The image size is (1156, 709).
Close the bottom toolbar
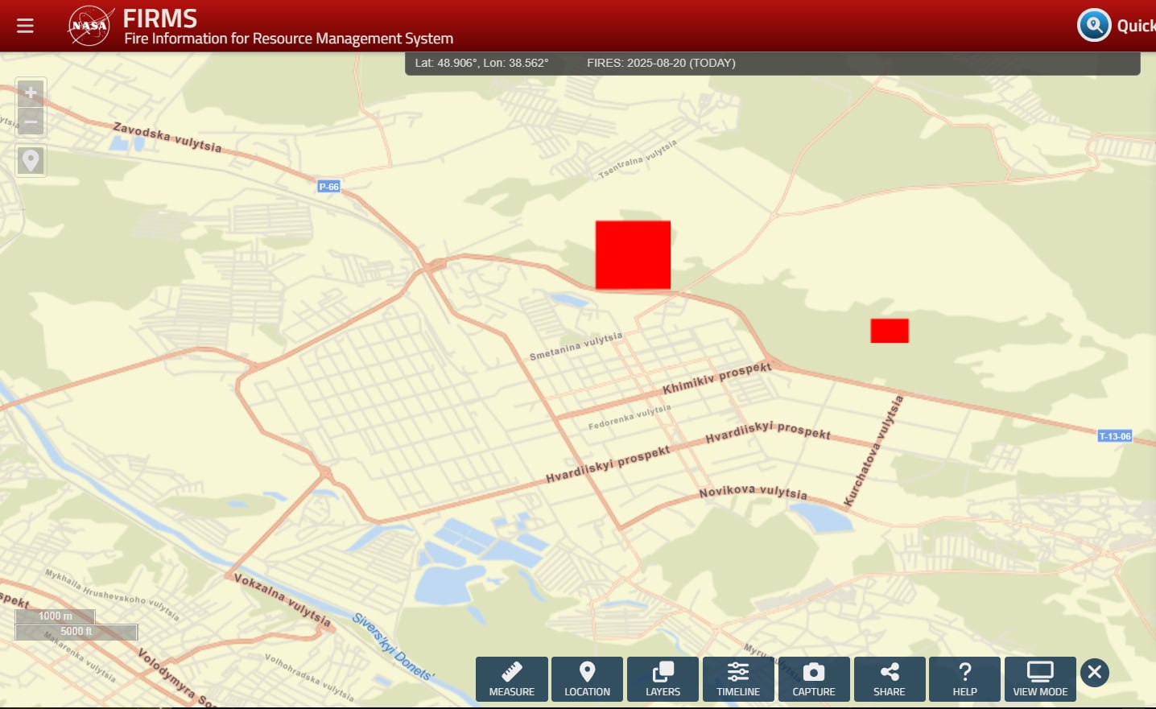1094,672
